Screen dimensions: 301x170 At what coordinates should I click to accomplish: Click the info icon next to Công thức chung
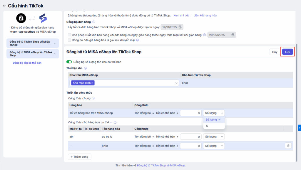pyautogui.click(x=93, y=98)
